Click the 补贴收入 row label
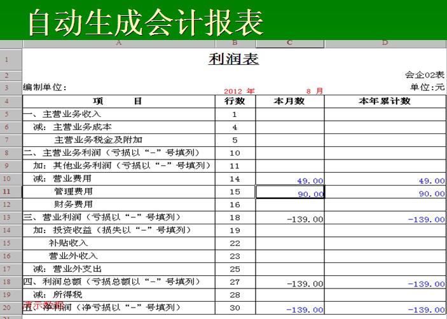The width and height of the screenshot is (447, 319). click(68, 243)
